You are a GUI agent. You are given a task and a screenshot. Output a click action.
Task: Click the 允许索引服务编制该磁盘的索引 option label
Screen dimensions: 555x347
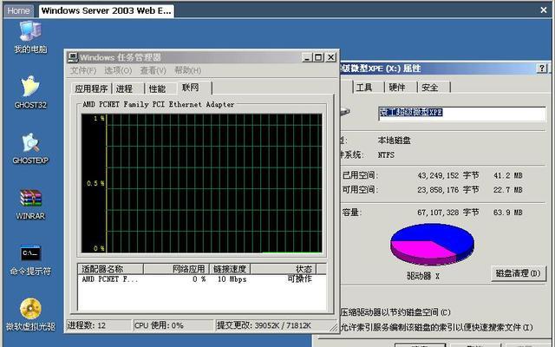click(x=436, y=328)
